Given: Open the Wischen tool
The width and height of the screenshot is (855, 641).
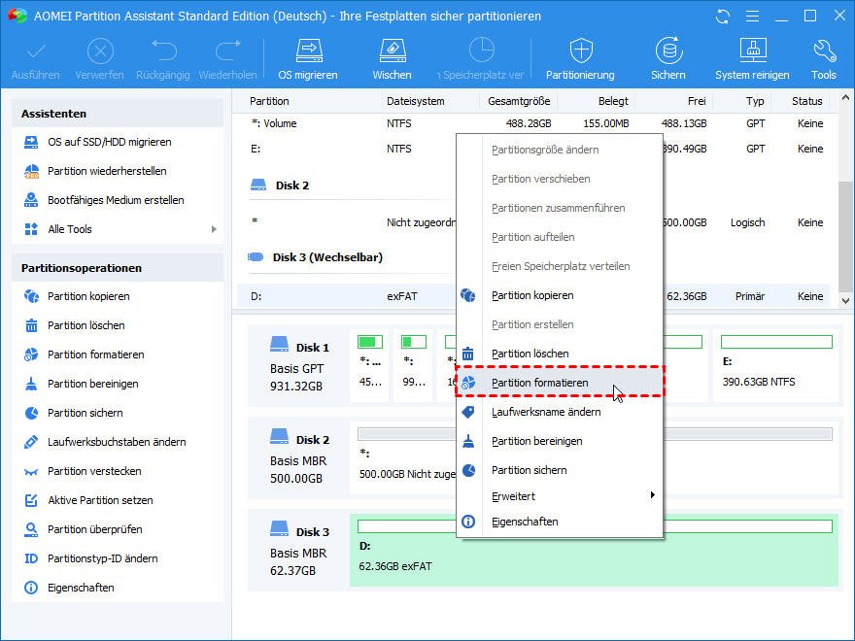Looking at the screenshot, I should [x=393, y=60].
